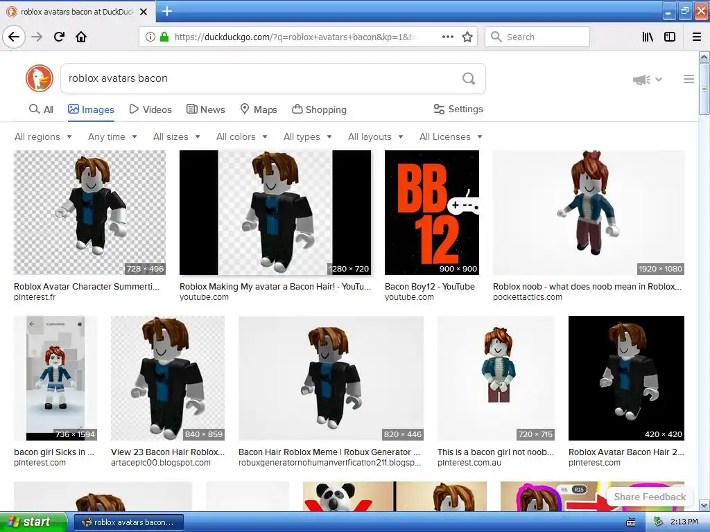Open the Library bookshelf icon
Image resolution: width=710 pixels, height=532 pixels.
pyautogui.click(x=648, y=37)
